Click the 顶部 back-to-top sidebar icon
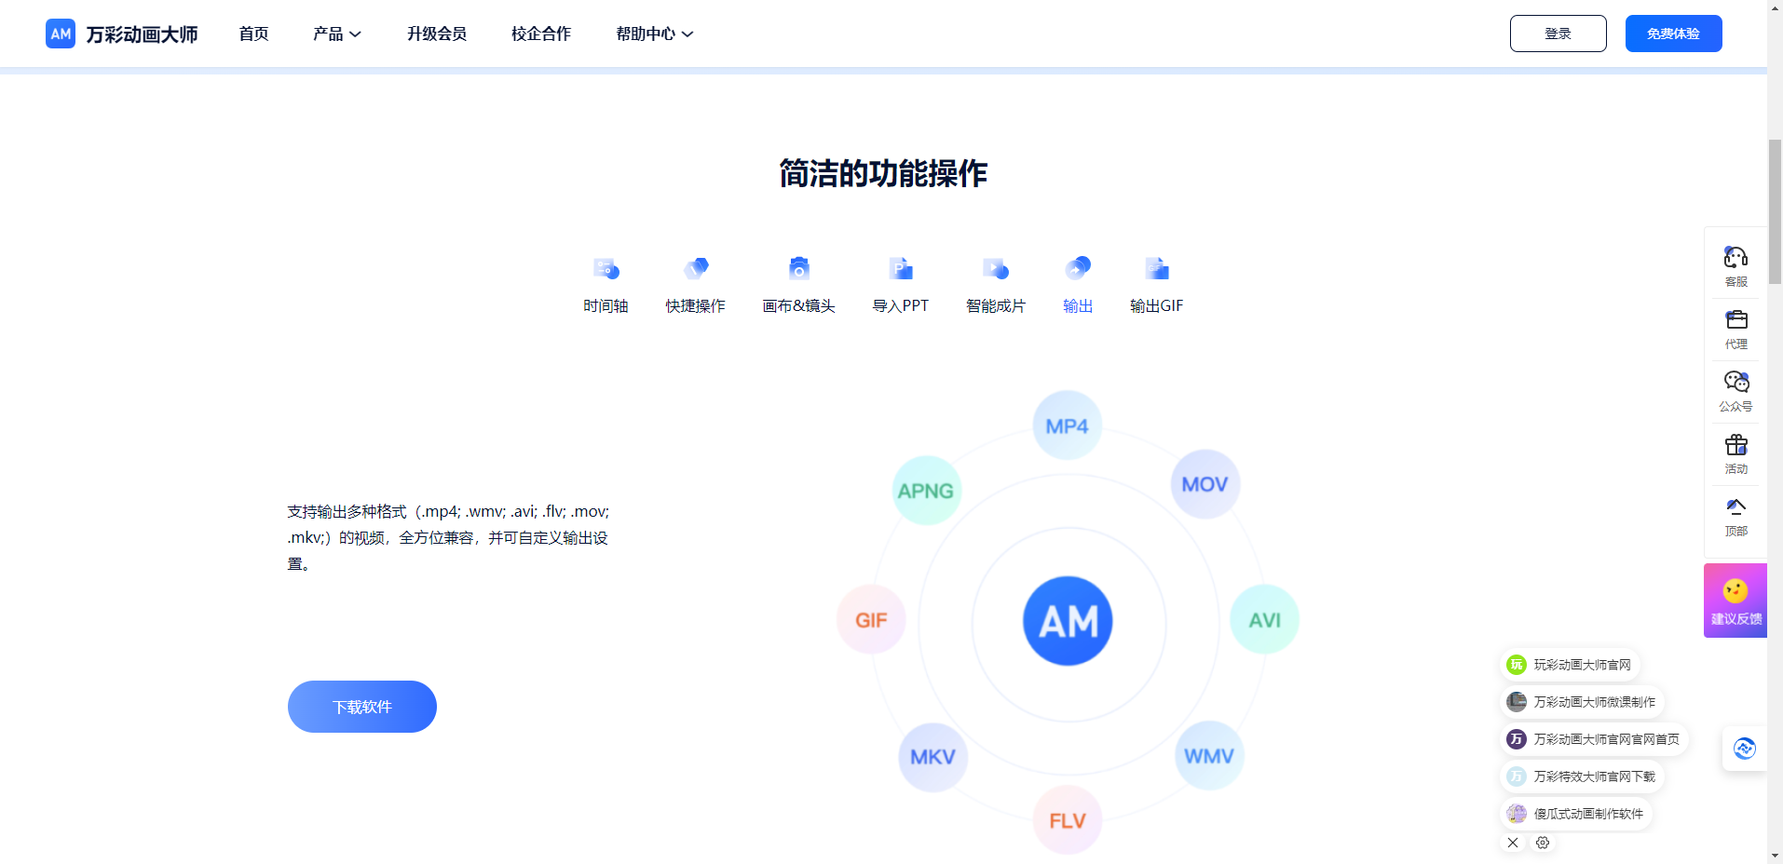 (1735, 515)
